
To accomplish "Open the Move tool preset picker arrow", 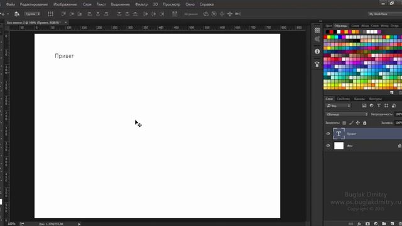I will point(8,14).
